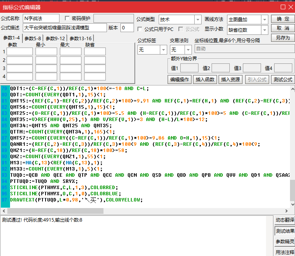The height and width of the screenshot is (256, 295).
Task: Switch to the 参数9-12 tab
Action: [x=55, y=38]
